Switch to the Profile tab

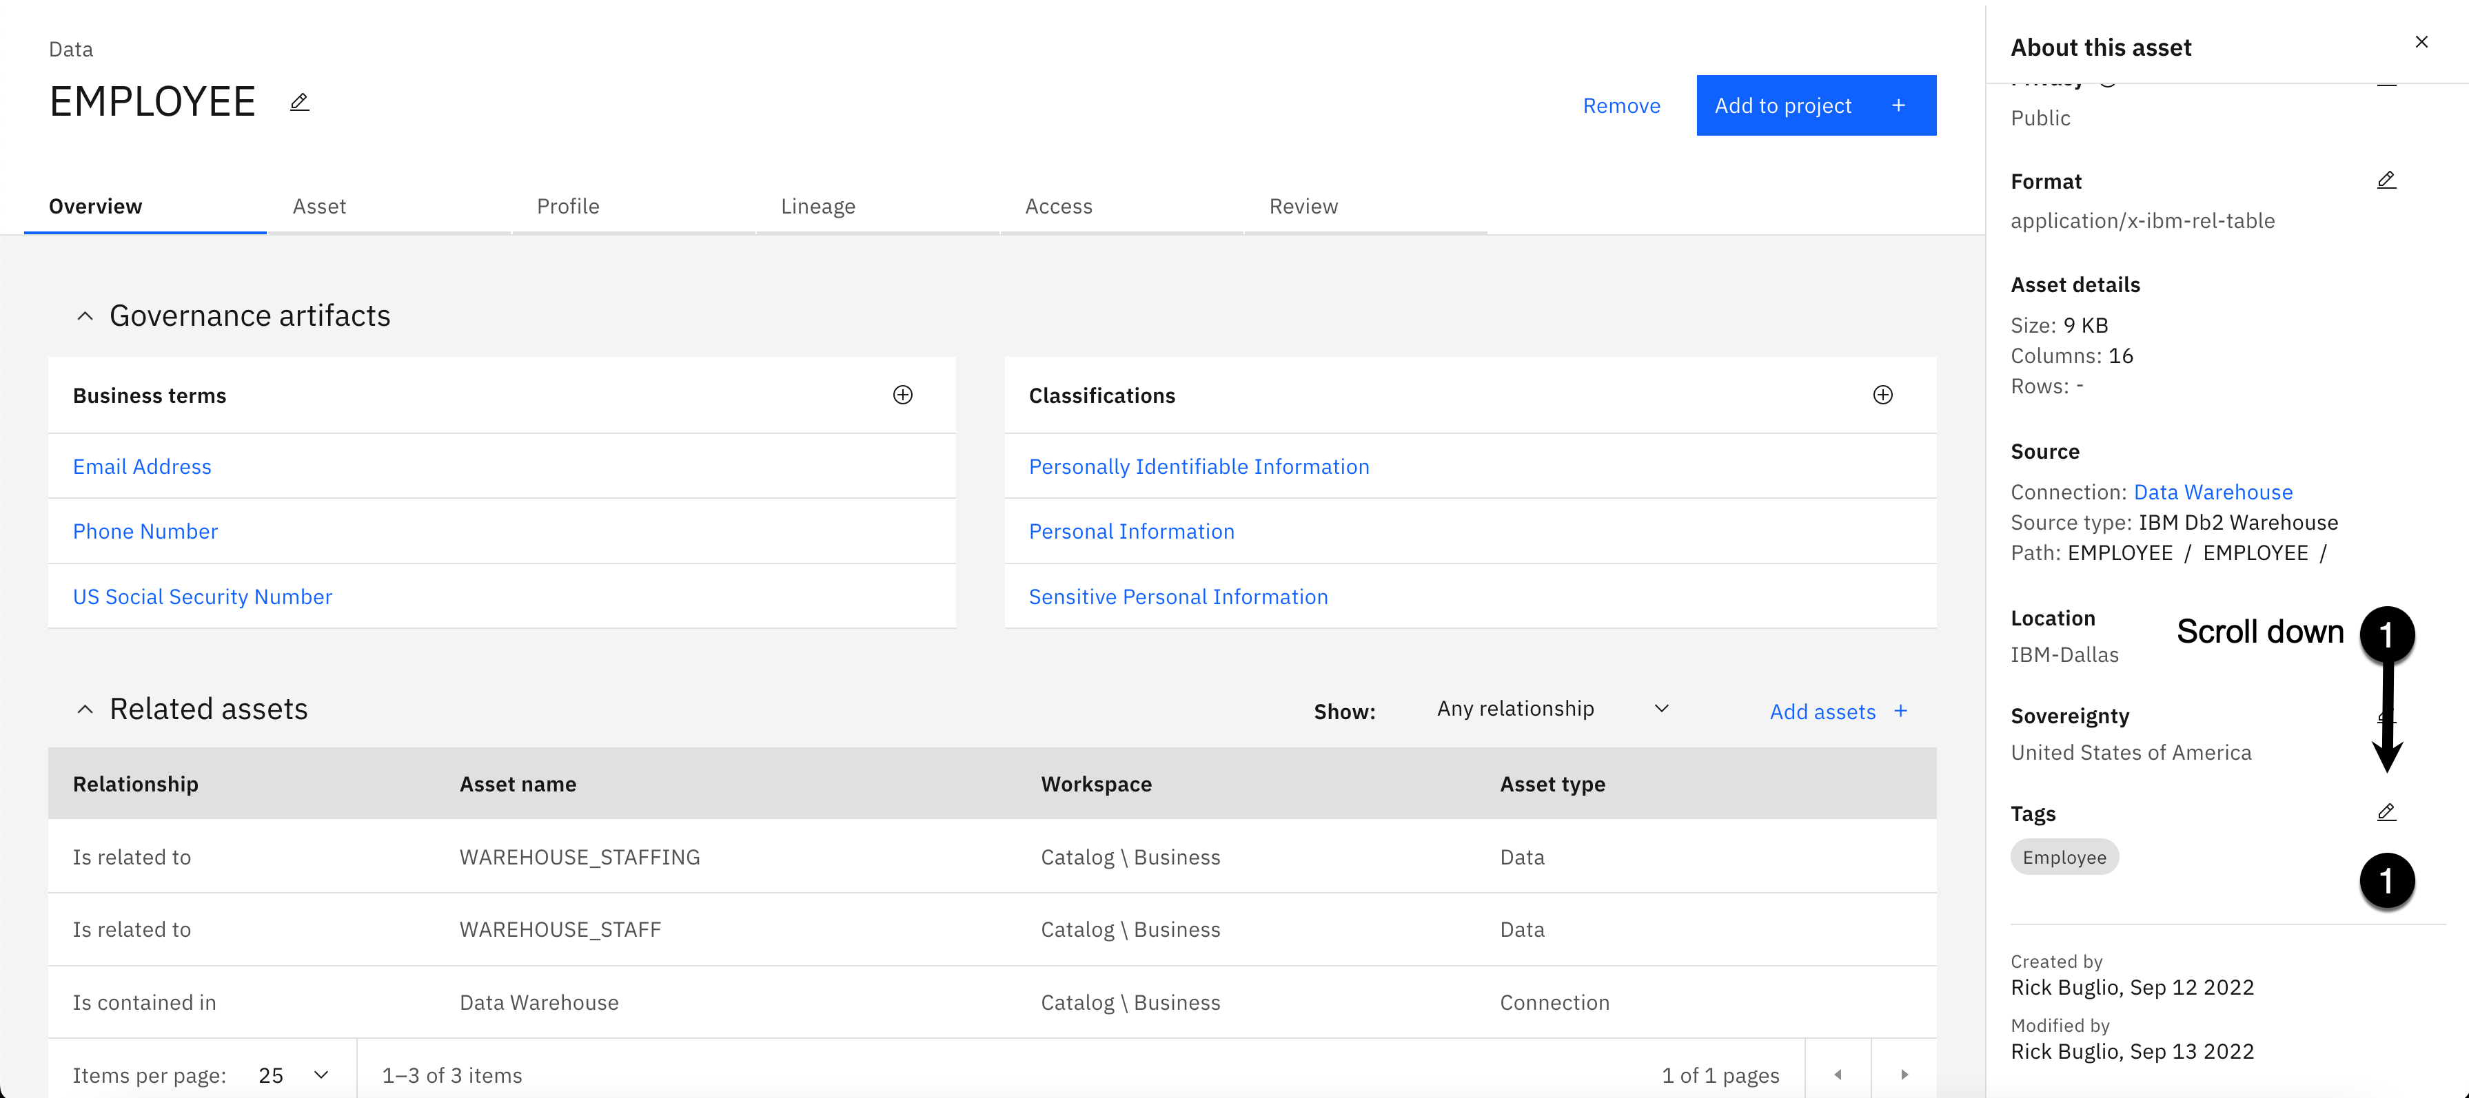click(567, 206)
